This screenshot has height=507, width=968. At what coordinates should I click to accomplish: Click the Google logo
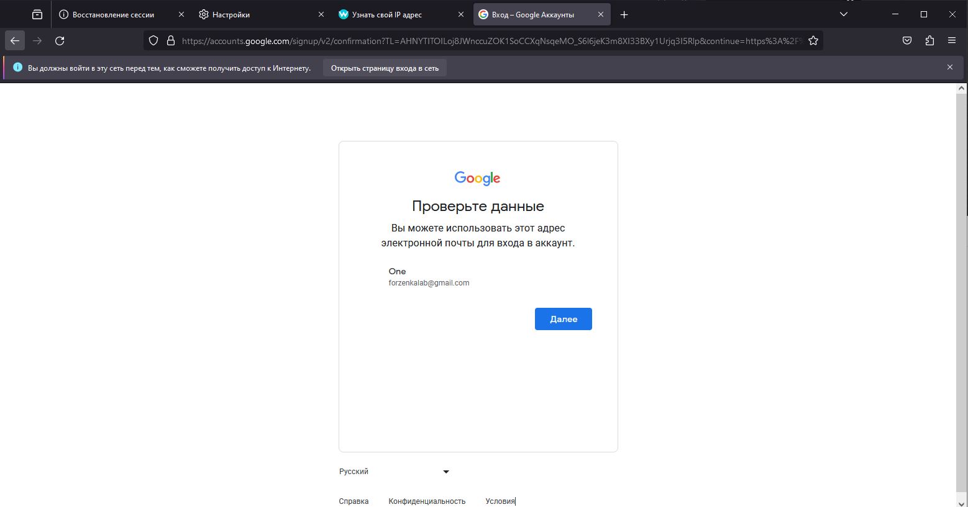click(x=477, y=178)
